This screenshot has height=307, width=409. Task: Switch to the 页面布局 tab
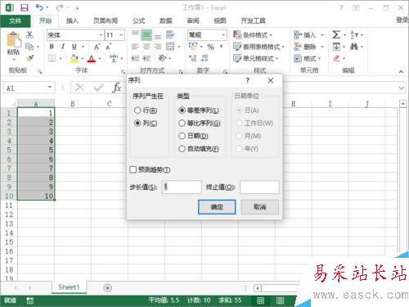point(106,20)
